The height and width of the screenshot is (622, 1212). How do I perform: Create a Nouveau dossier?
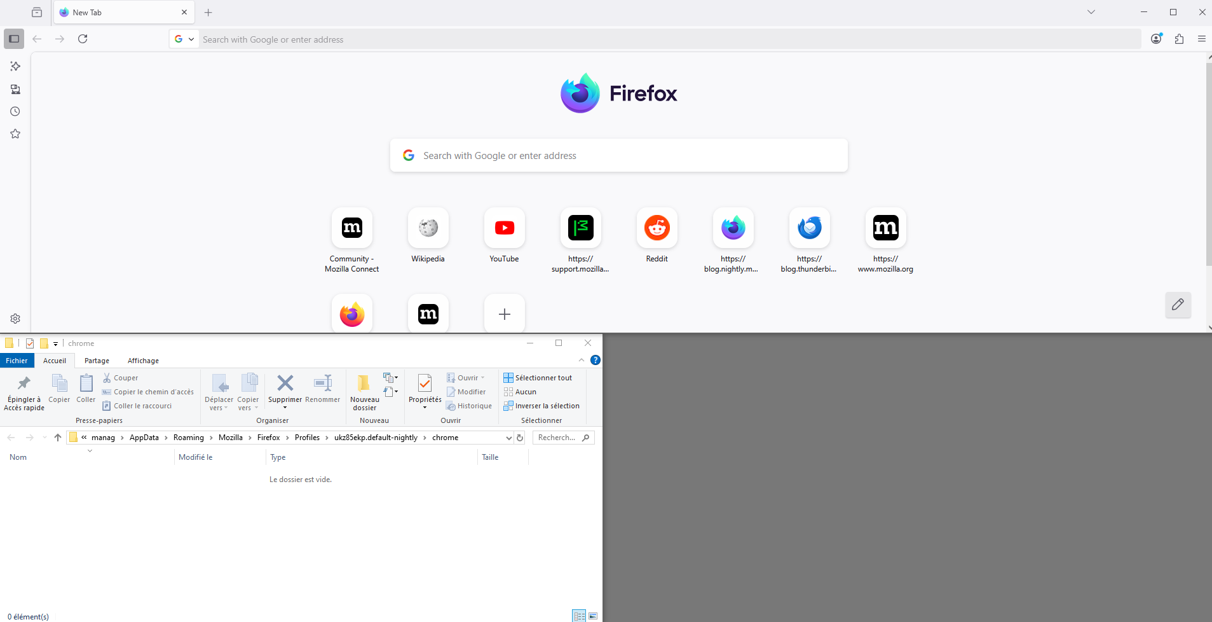click(x=364, y=392)
